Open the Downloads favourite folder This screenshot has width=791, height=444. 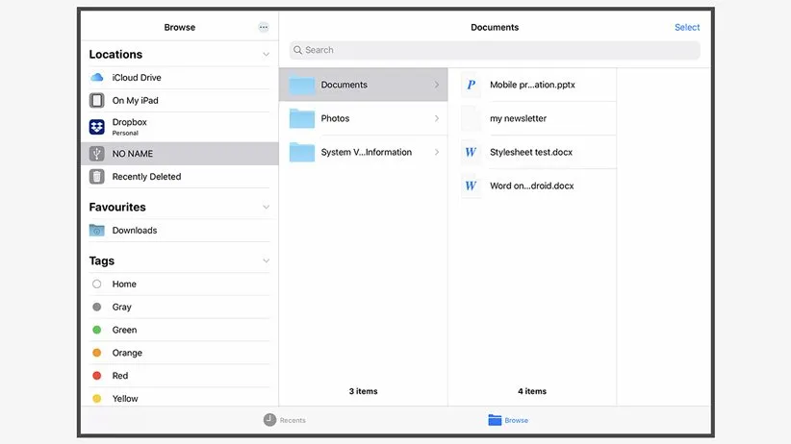[x=134, y=231]
